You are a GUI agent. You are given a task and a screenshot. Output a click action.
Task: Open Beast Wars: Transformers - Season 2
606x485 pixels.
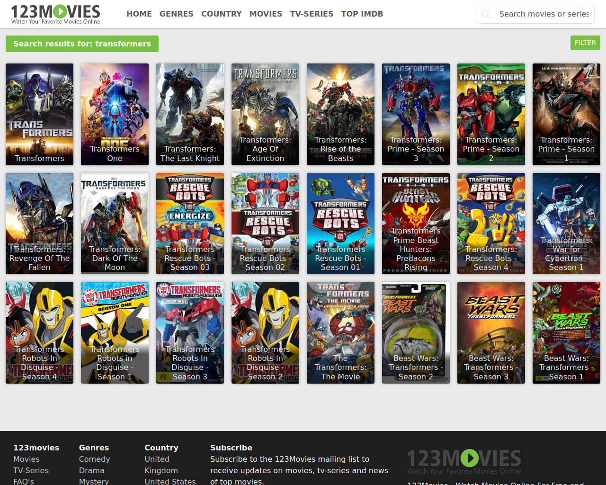[416, 332]
